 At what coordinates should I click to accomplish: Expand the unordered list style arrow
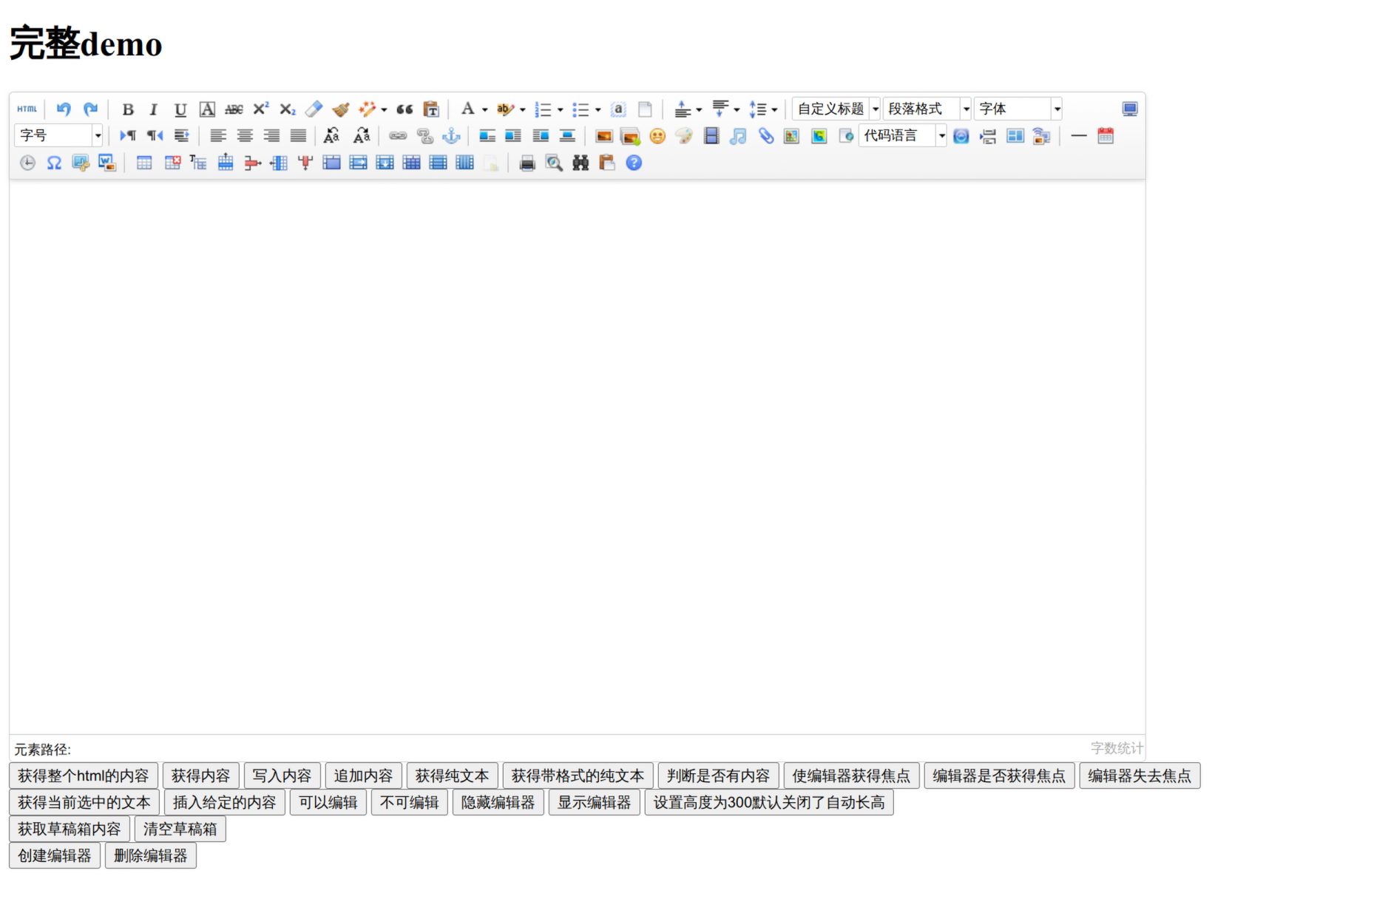(598, 110)
